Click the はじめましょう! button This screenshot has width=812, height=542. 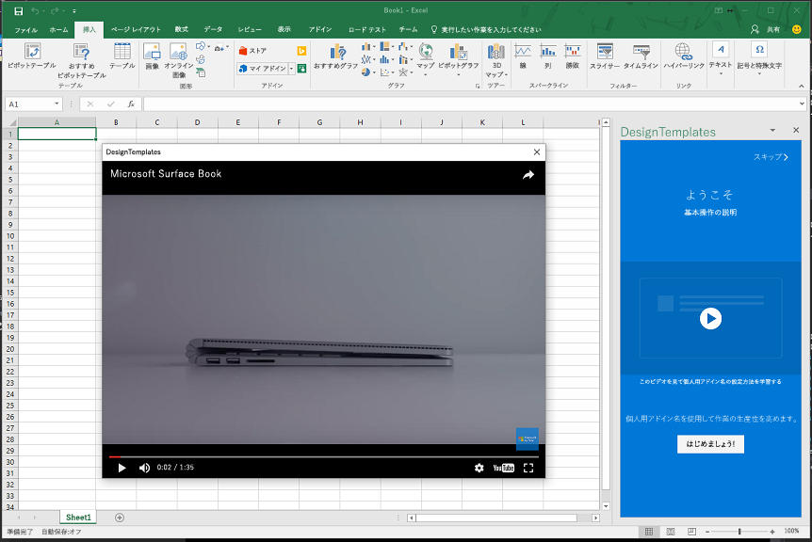(710, 443)
